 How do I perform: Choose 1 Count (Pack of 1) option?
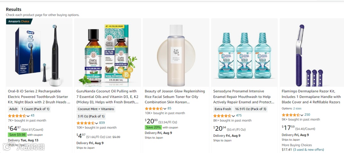tap(35, 109)
